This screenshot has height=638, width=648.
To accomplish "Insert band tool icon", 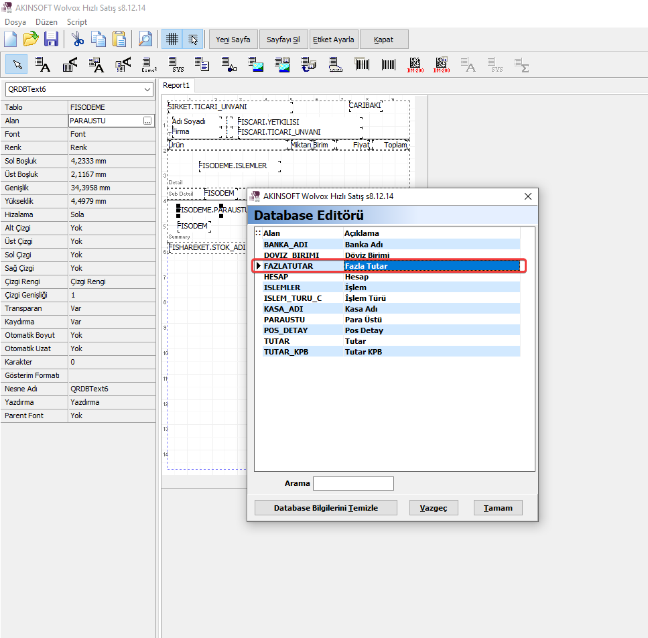I will point(335,64).
